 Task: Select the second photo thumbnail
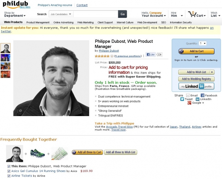point(5,58)
